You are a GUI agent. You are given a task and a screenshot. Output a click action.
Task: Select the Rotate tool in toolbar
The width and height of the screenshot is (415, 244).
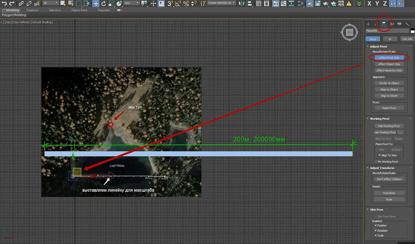click(103, 3)
